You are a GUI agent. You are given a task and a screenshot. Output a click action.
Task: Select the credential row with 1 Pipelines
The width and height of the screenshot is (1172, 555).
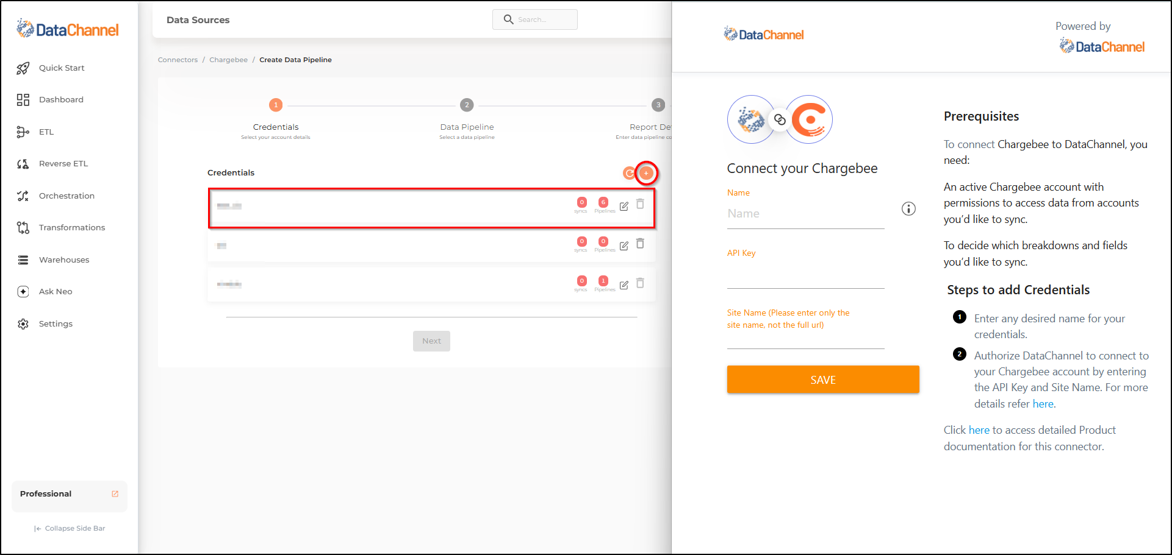(431, 285)
